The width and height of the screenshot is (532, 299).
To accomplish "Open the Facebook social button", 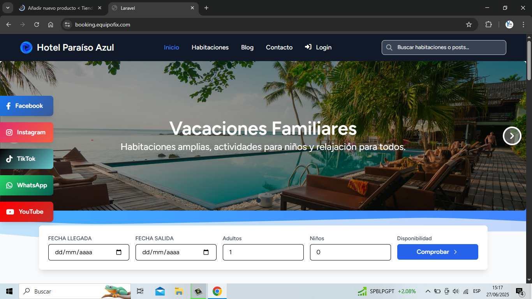I will (26, 106).
